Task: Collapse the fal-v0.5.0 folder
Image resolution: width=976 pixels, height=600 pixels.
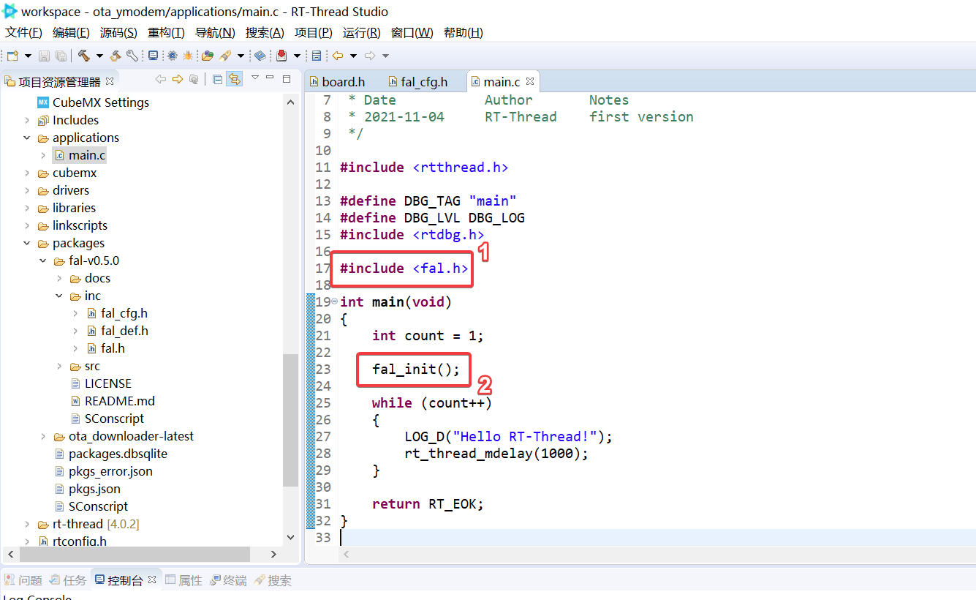Action: pyautogui.click(x=43, y=260)
